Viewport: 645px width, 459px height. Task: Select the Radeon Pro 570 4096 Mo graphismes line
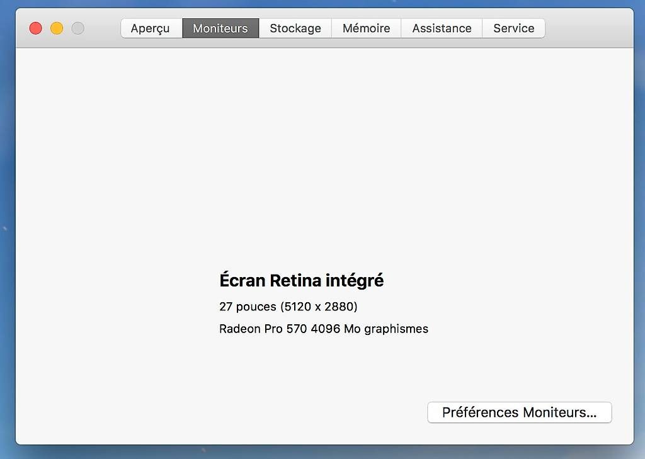click(324, 329)
